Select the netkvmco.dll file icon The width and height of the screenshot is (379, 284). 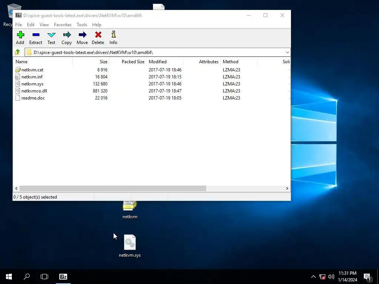17,91
